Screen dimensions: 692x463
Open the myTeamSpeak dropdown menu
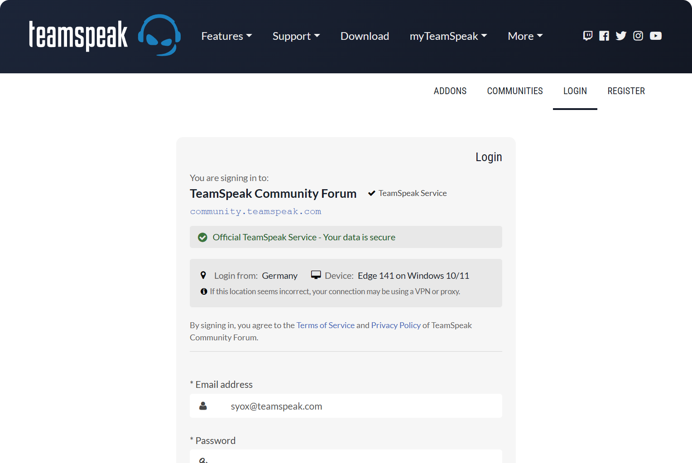coord(448,36)
